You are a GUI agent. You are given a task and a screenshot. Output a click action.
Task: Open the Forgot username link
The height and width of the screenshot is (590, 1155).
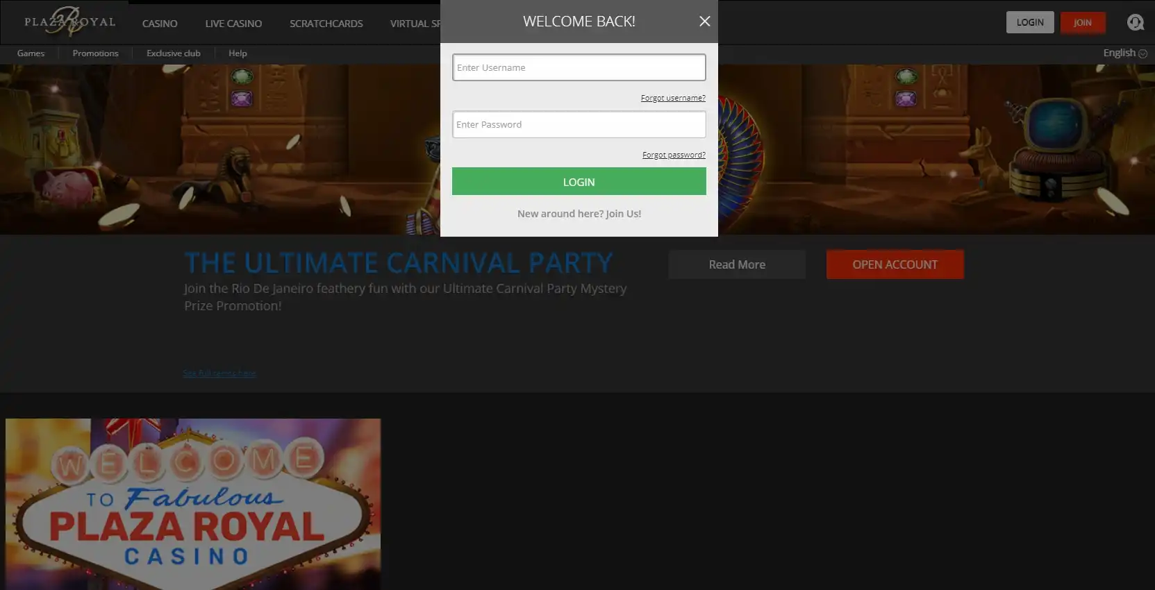pyautogui.click(x=672, y=98)
